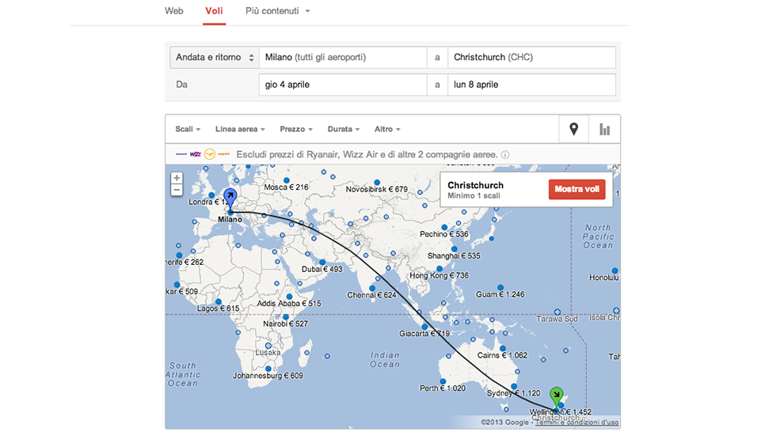Screen dimensions: 776x435
Task: Change the return date lun 8 aprile
Action: (x=531, y=85)
